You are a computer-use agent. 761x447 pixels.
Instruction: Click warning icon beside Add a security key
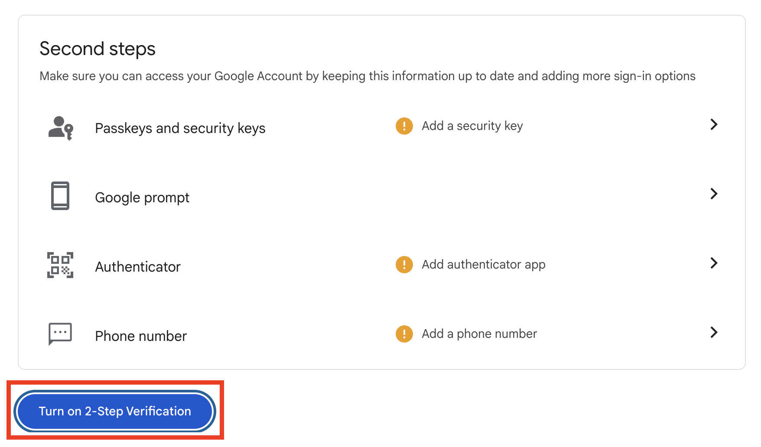pyautogui.click(x=404, y=126)
